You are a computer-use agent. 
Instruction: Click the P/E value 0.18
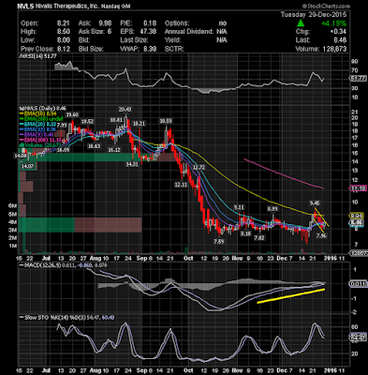150,23
